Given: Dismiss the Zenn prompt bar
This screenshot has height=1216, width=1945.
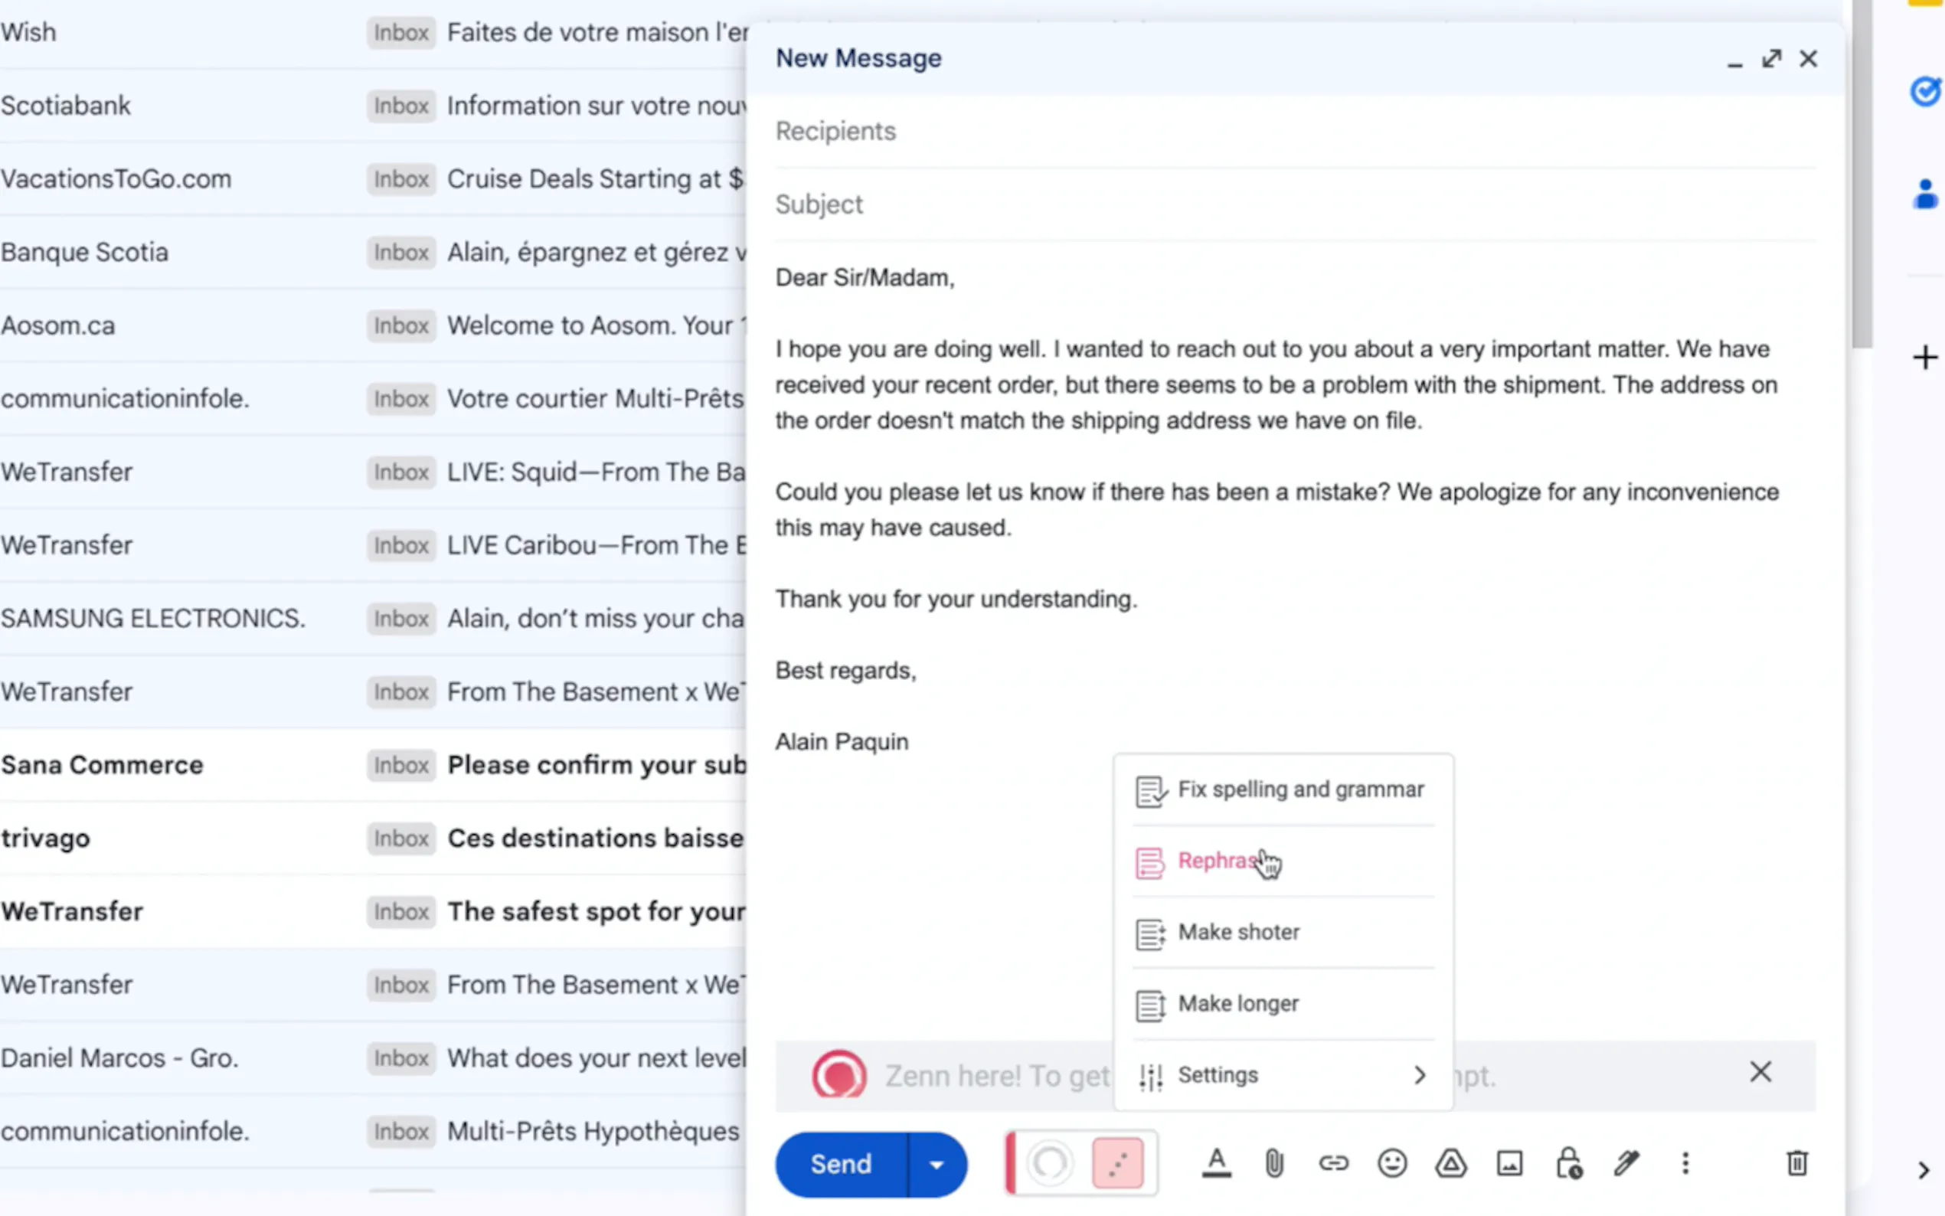Looking at the screenshot, I should [x=1760, y=1072].
